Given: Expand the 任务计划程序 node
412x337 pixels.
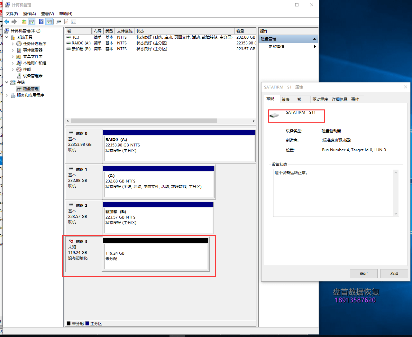Looking at the screenshot, I should 13,43.
